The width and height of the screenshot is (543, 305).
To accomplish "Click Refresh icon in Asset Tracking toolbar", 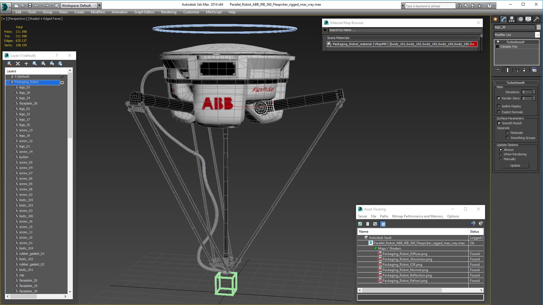I will tap(360, 224).
